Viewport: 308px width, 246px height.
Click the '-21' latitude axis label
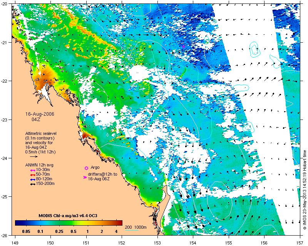click(4, 42)
